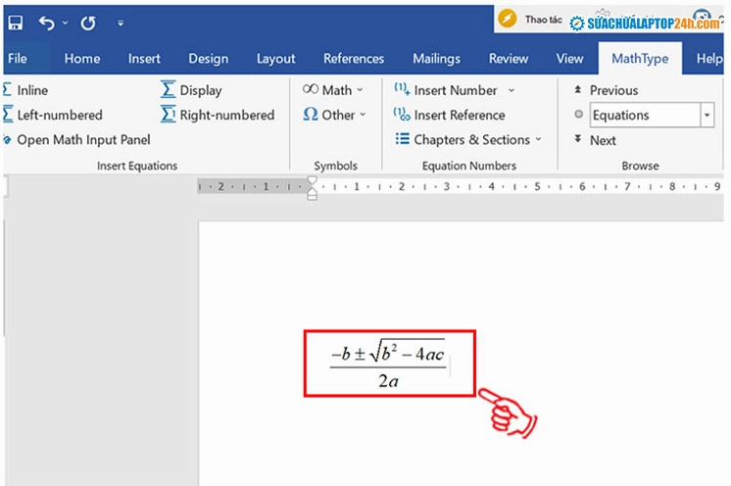Click the Display equation sigma icon

(x=168, y=89)
